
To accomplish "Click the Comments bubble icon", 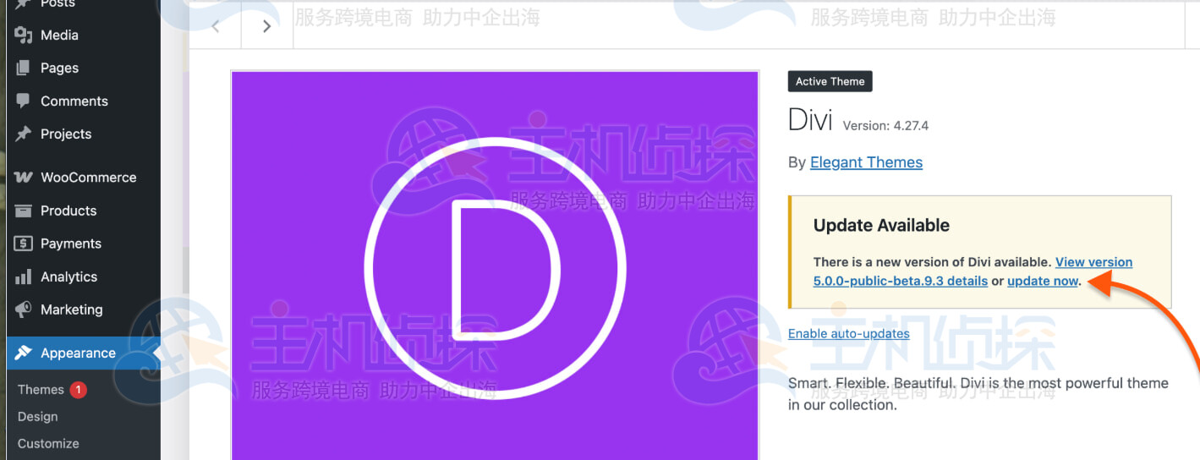I will [23, 101].
